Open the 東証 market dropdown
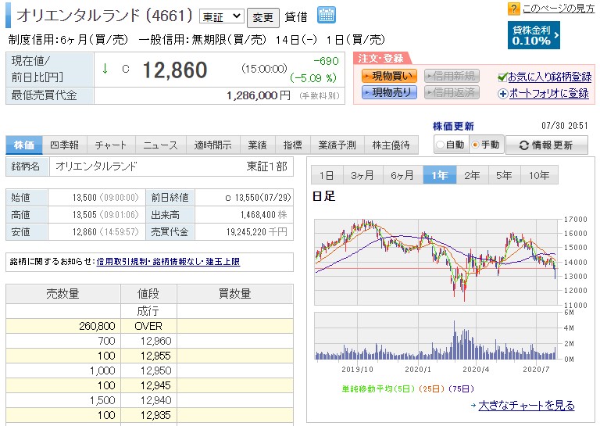Image resolution: width=600 pixels, height=426 pixels. tap(222, 16)
